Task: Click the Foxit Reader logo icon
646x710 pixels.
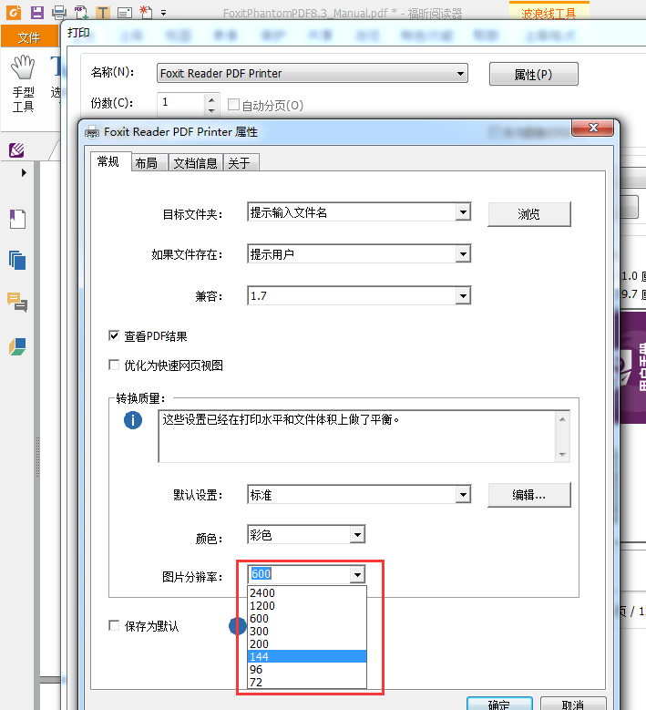Action: (x=14, y=12)
